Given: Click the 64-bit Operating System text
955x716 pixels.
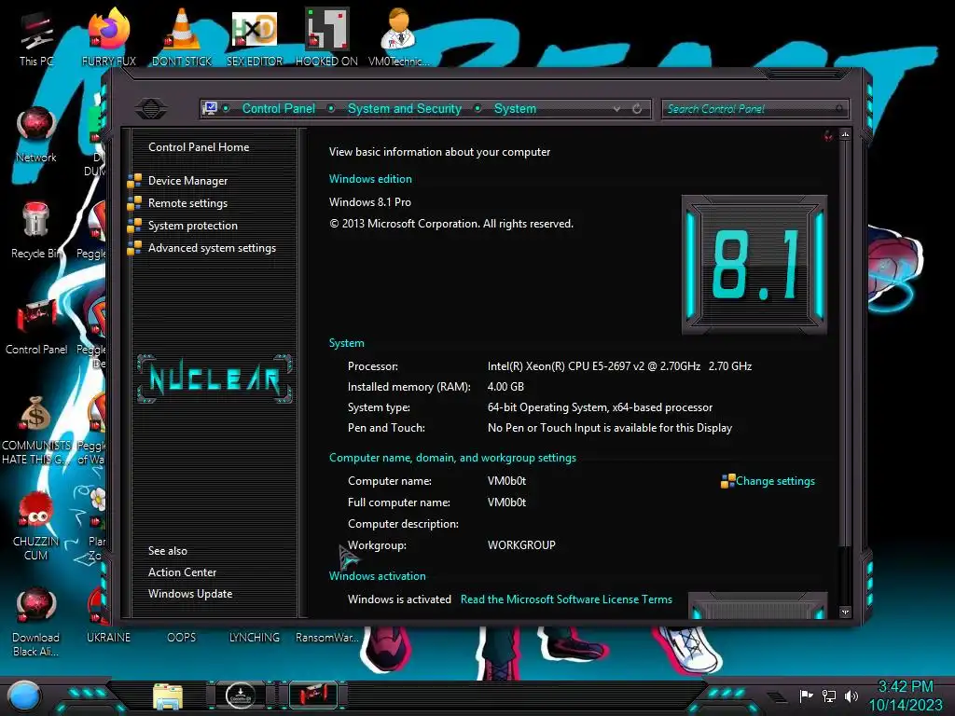Looking at the screenshot, I should 600,407.
